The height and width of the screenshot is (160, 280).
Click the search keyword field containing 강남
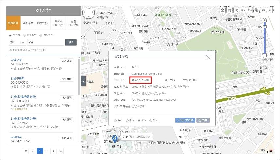(x=46, y=42)
